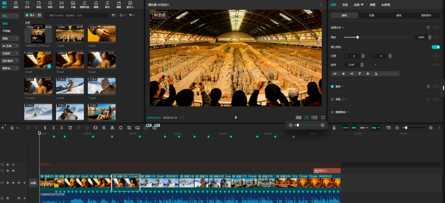
Task: Uncheck the 混合 (Blend) checkbox
Action: click(333, 86)
